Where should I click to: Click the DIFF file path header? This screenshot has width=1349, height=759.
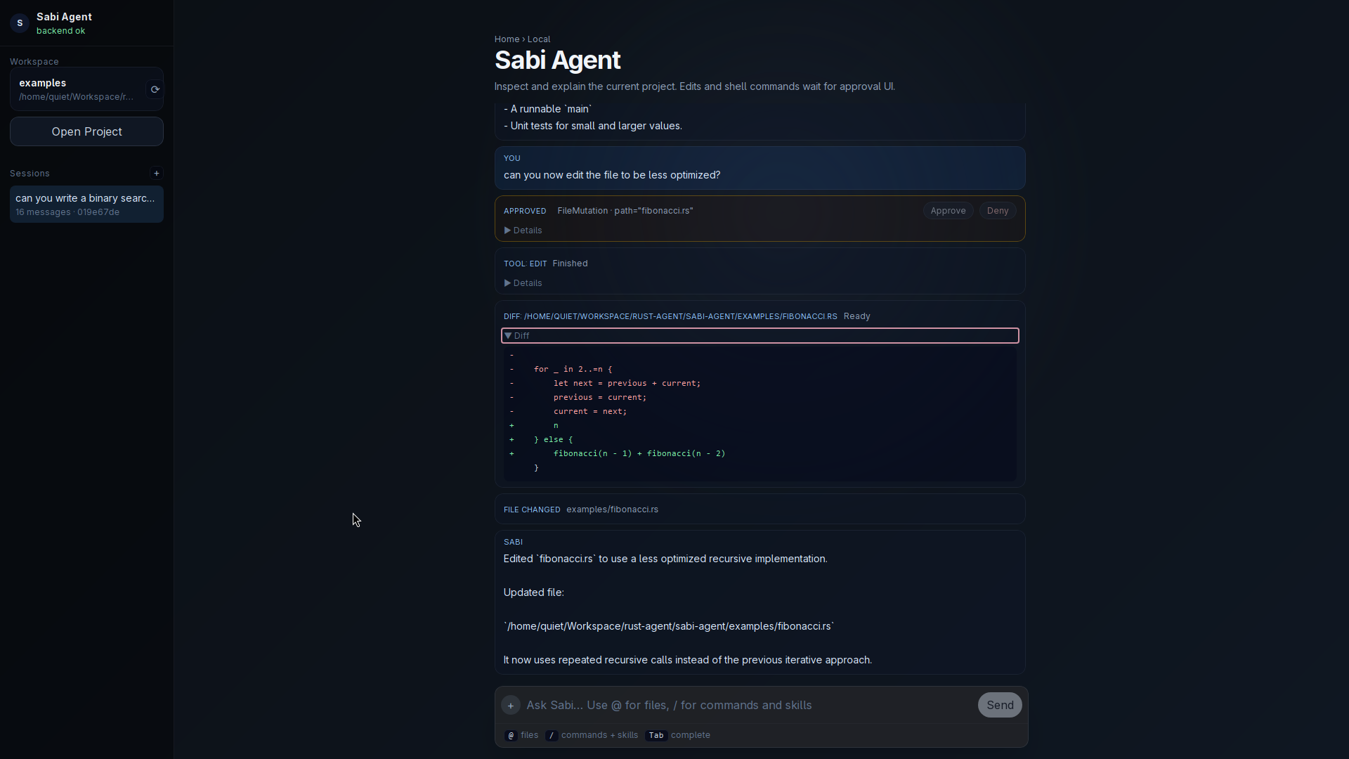670,316
